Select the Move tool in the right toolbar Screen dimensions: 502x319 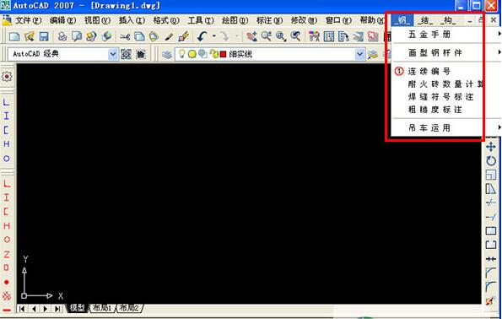pyautogui.click(x=491, y=147)
